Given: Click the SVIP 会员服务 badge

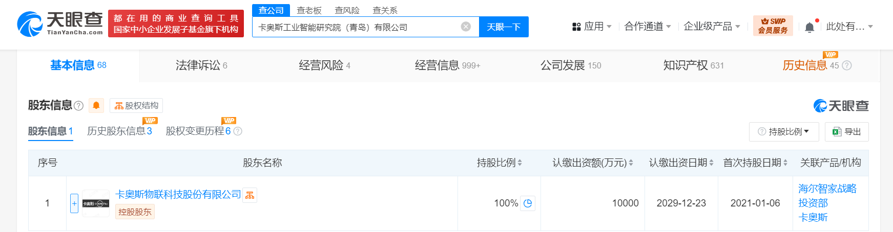Looking at the screenshot, I should (773, 26).
